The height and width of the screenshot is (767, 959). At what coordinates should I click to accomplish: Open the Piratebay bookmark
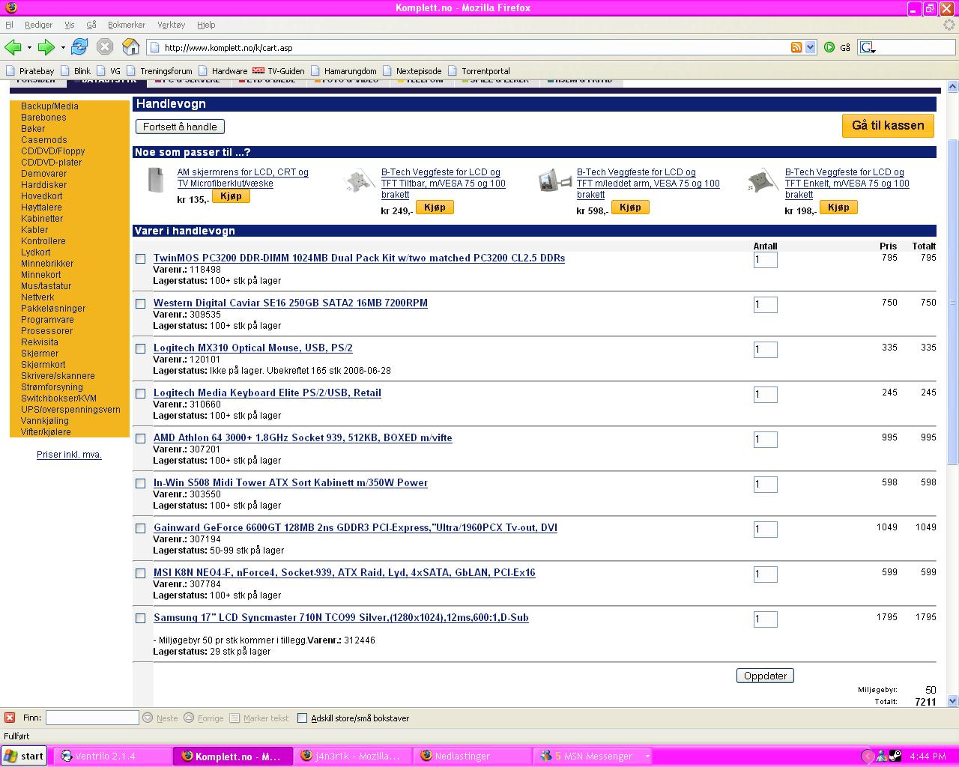[30, 71]
